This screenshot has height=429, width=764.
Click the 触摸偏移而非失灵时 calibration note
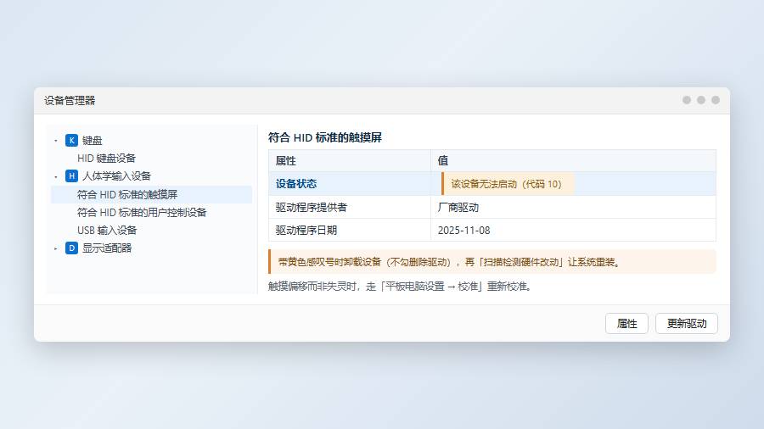400,287
